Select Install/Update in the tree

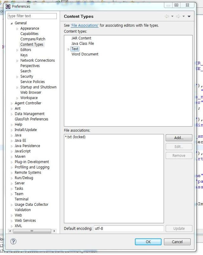click(26, 130)
